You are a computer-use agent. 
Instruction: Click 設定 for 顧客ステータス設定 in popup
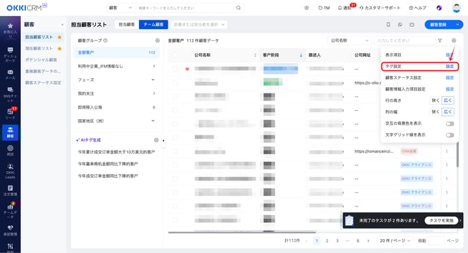click(x=450, y=77)
